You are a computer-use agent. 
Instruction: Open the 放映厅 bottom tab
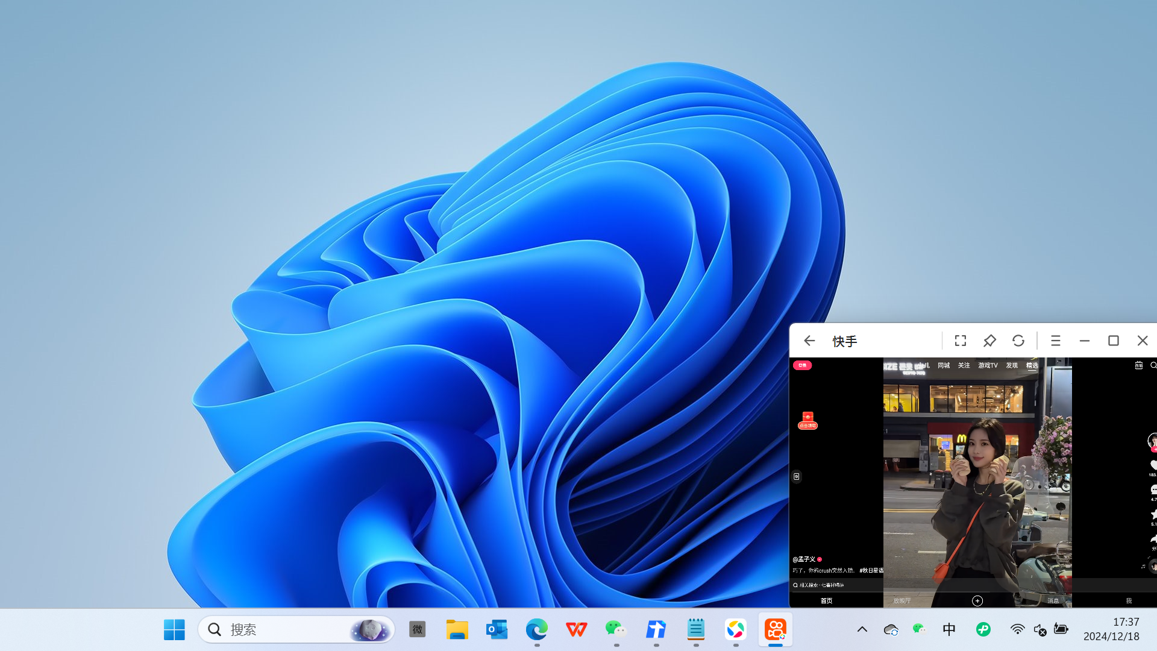coord(902,601)
